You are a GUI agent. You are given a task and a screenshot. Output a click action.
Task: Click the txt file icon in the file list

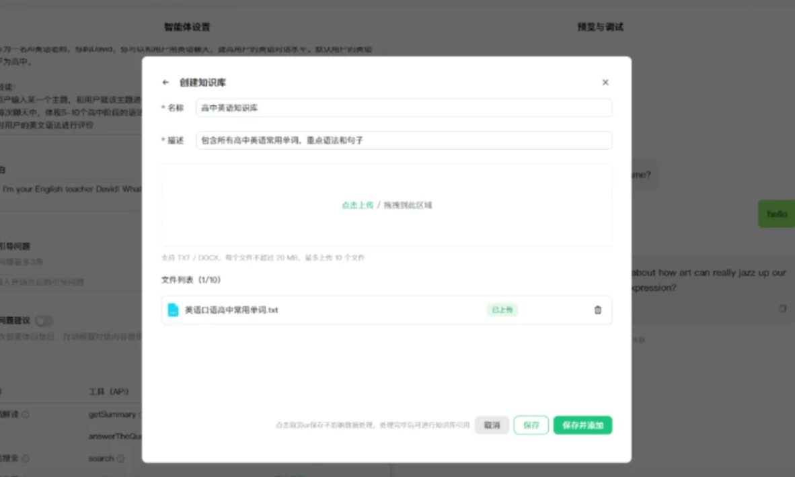[x=174, y=310]
